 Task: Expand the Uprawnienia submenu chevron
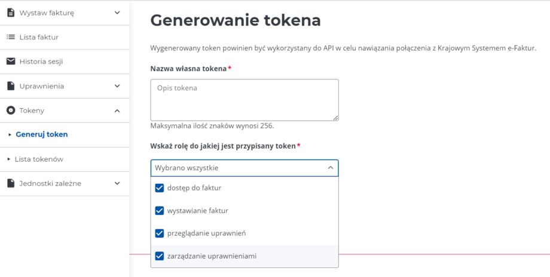117,86
